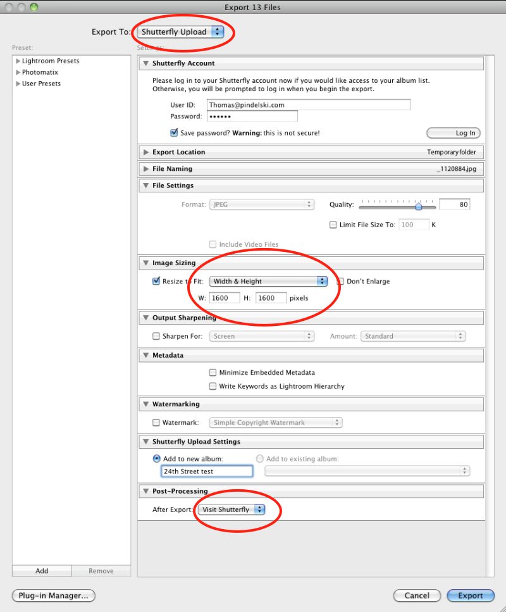The height and width of the screenshot is (612, 506).
Task: Click the _1120884.jpg filename text
Action: coord(457,168)
